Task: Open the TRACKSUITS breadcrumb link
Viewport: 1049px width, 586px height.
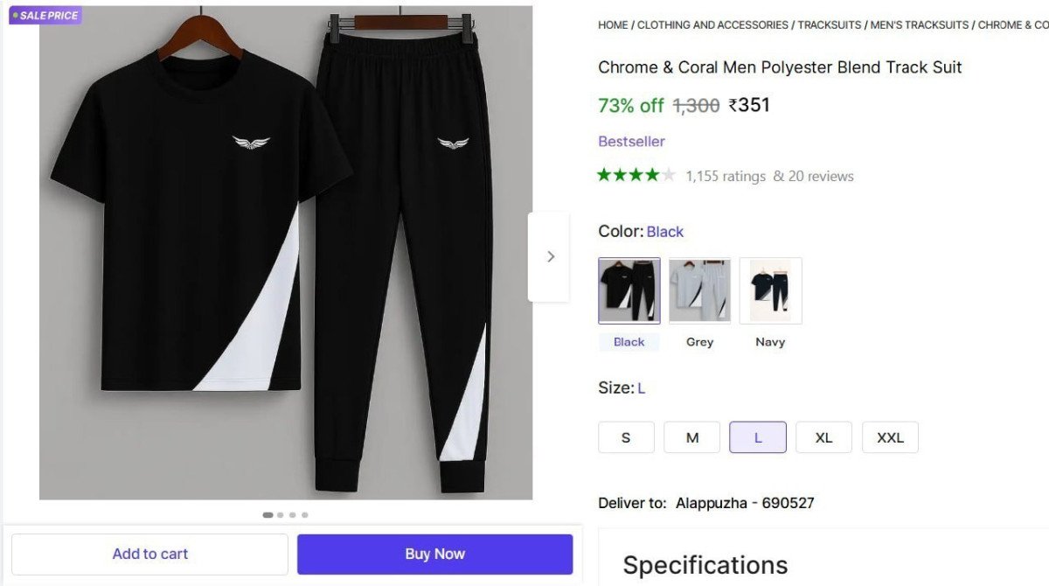Action: [x=828, y=24]
